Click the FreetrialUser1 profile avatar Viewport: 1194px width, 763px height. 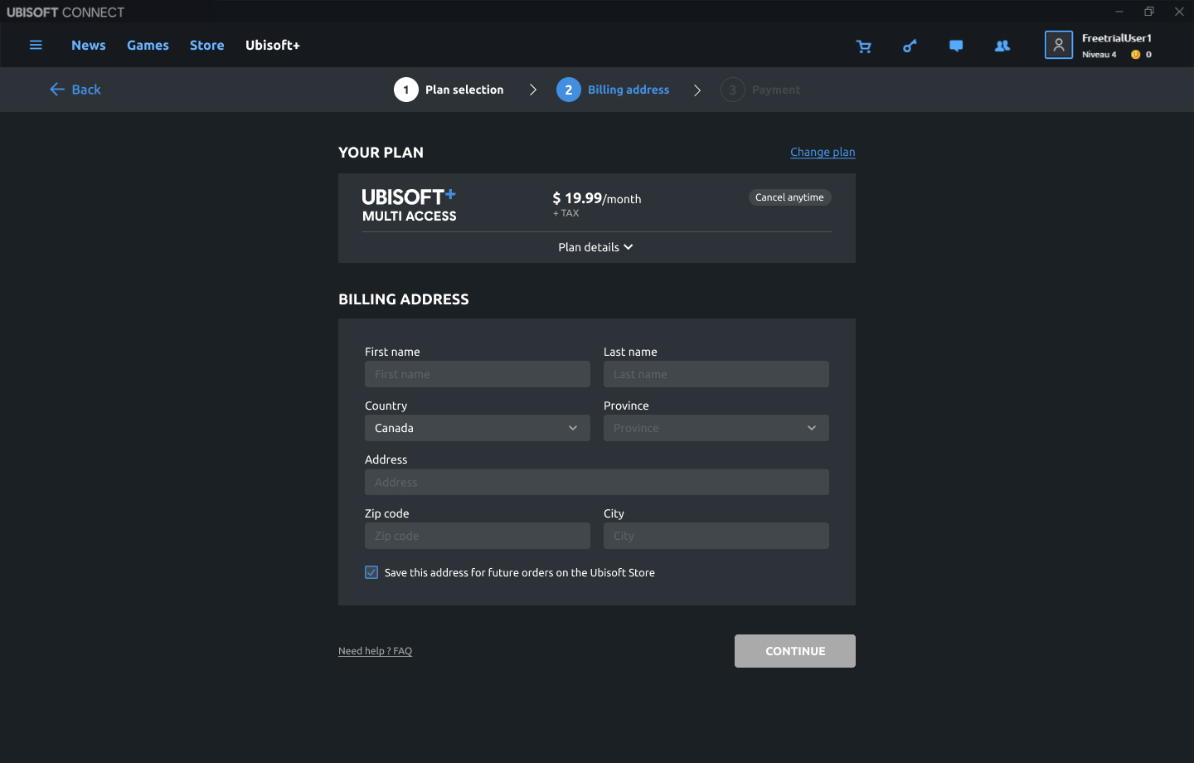(1059, 45)
